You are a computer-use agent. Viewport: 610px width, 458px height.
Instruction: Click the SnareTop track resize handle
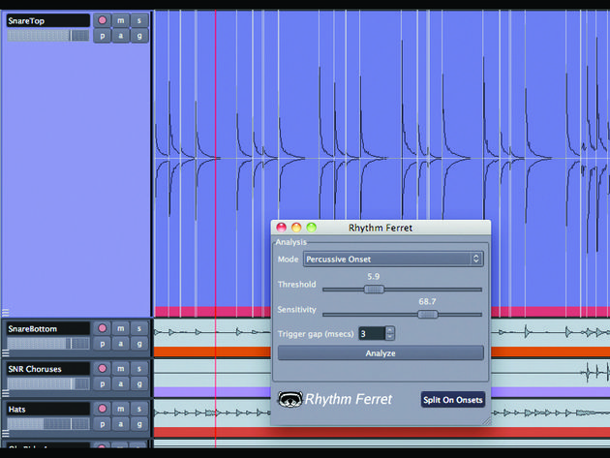[6, 312]
